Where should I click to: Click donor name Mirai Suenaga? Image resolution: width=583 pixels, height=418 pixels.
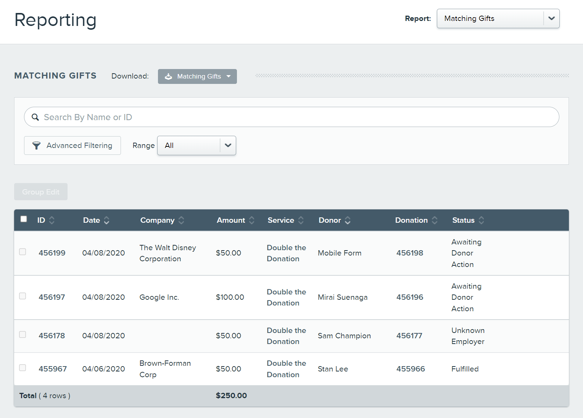[343, 297]
